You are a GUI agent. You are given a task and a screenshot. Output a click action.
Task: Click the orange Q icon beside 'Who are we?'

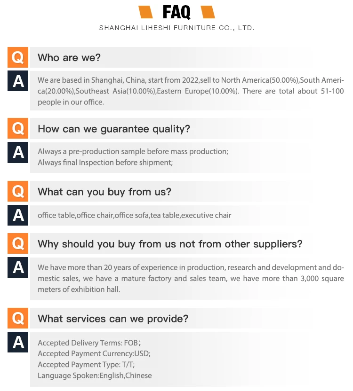(x=18, y=57)
